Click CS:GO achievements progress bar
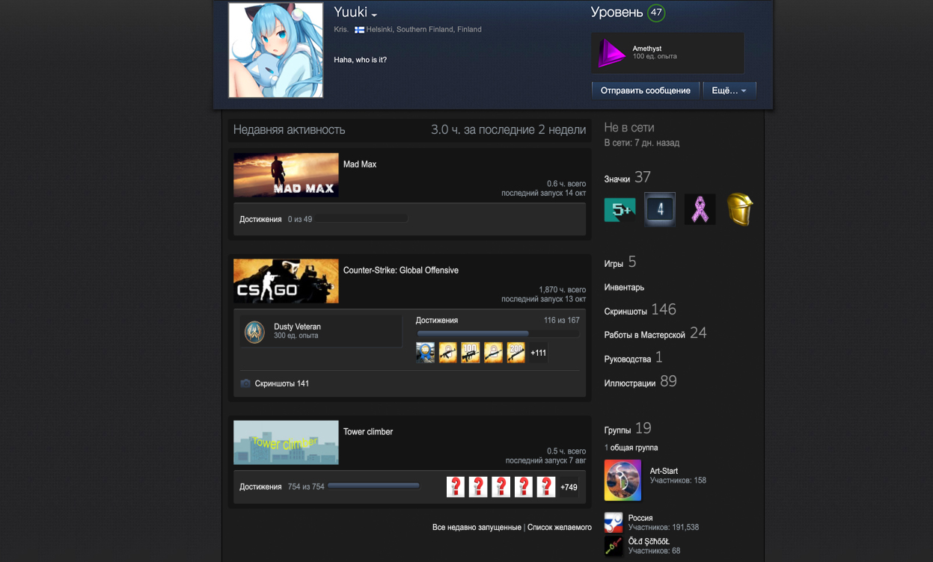 tap(498, 333)
